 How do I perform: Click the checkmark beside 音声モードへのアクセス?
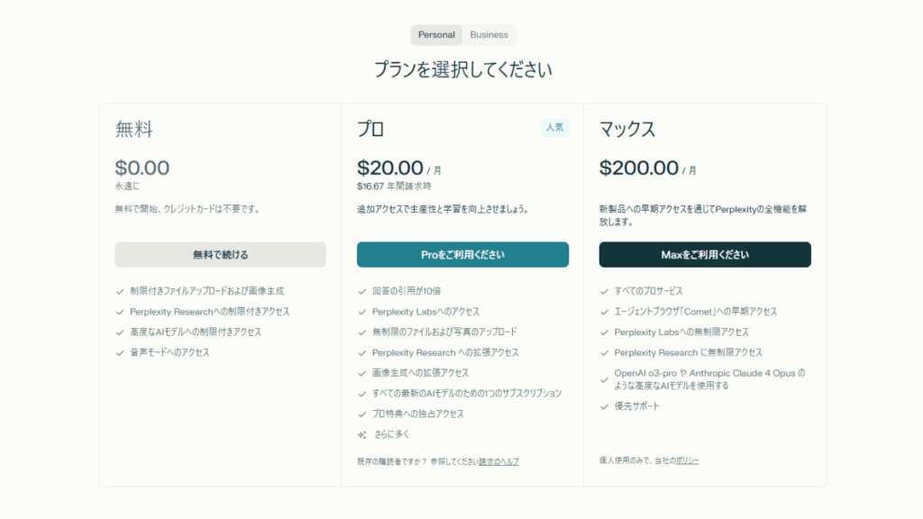click(120, 352)
